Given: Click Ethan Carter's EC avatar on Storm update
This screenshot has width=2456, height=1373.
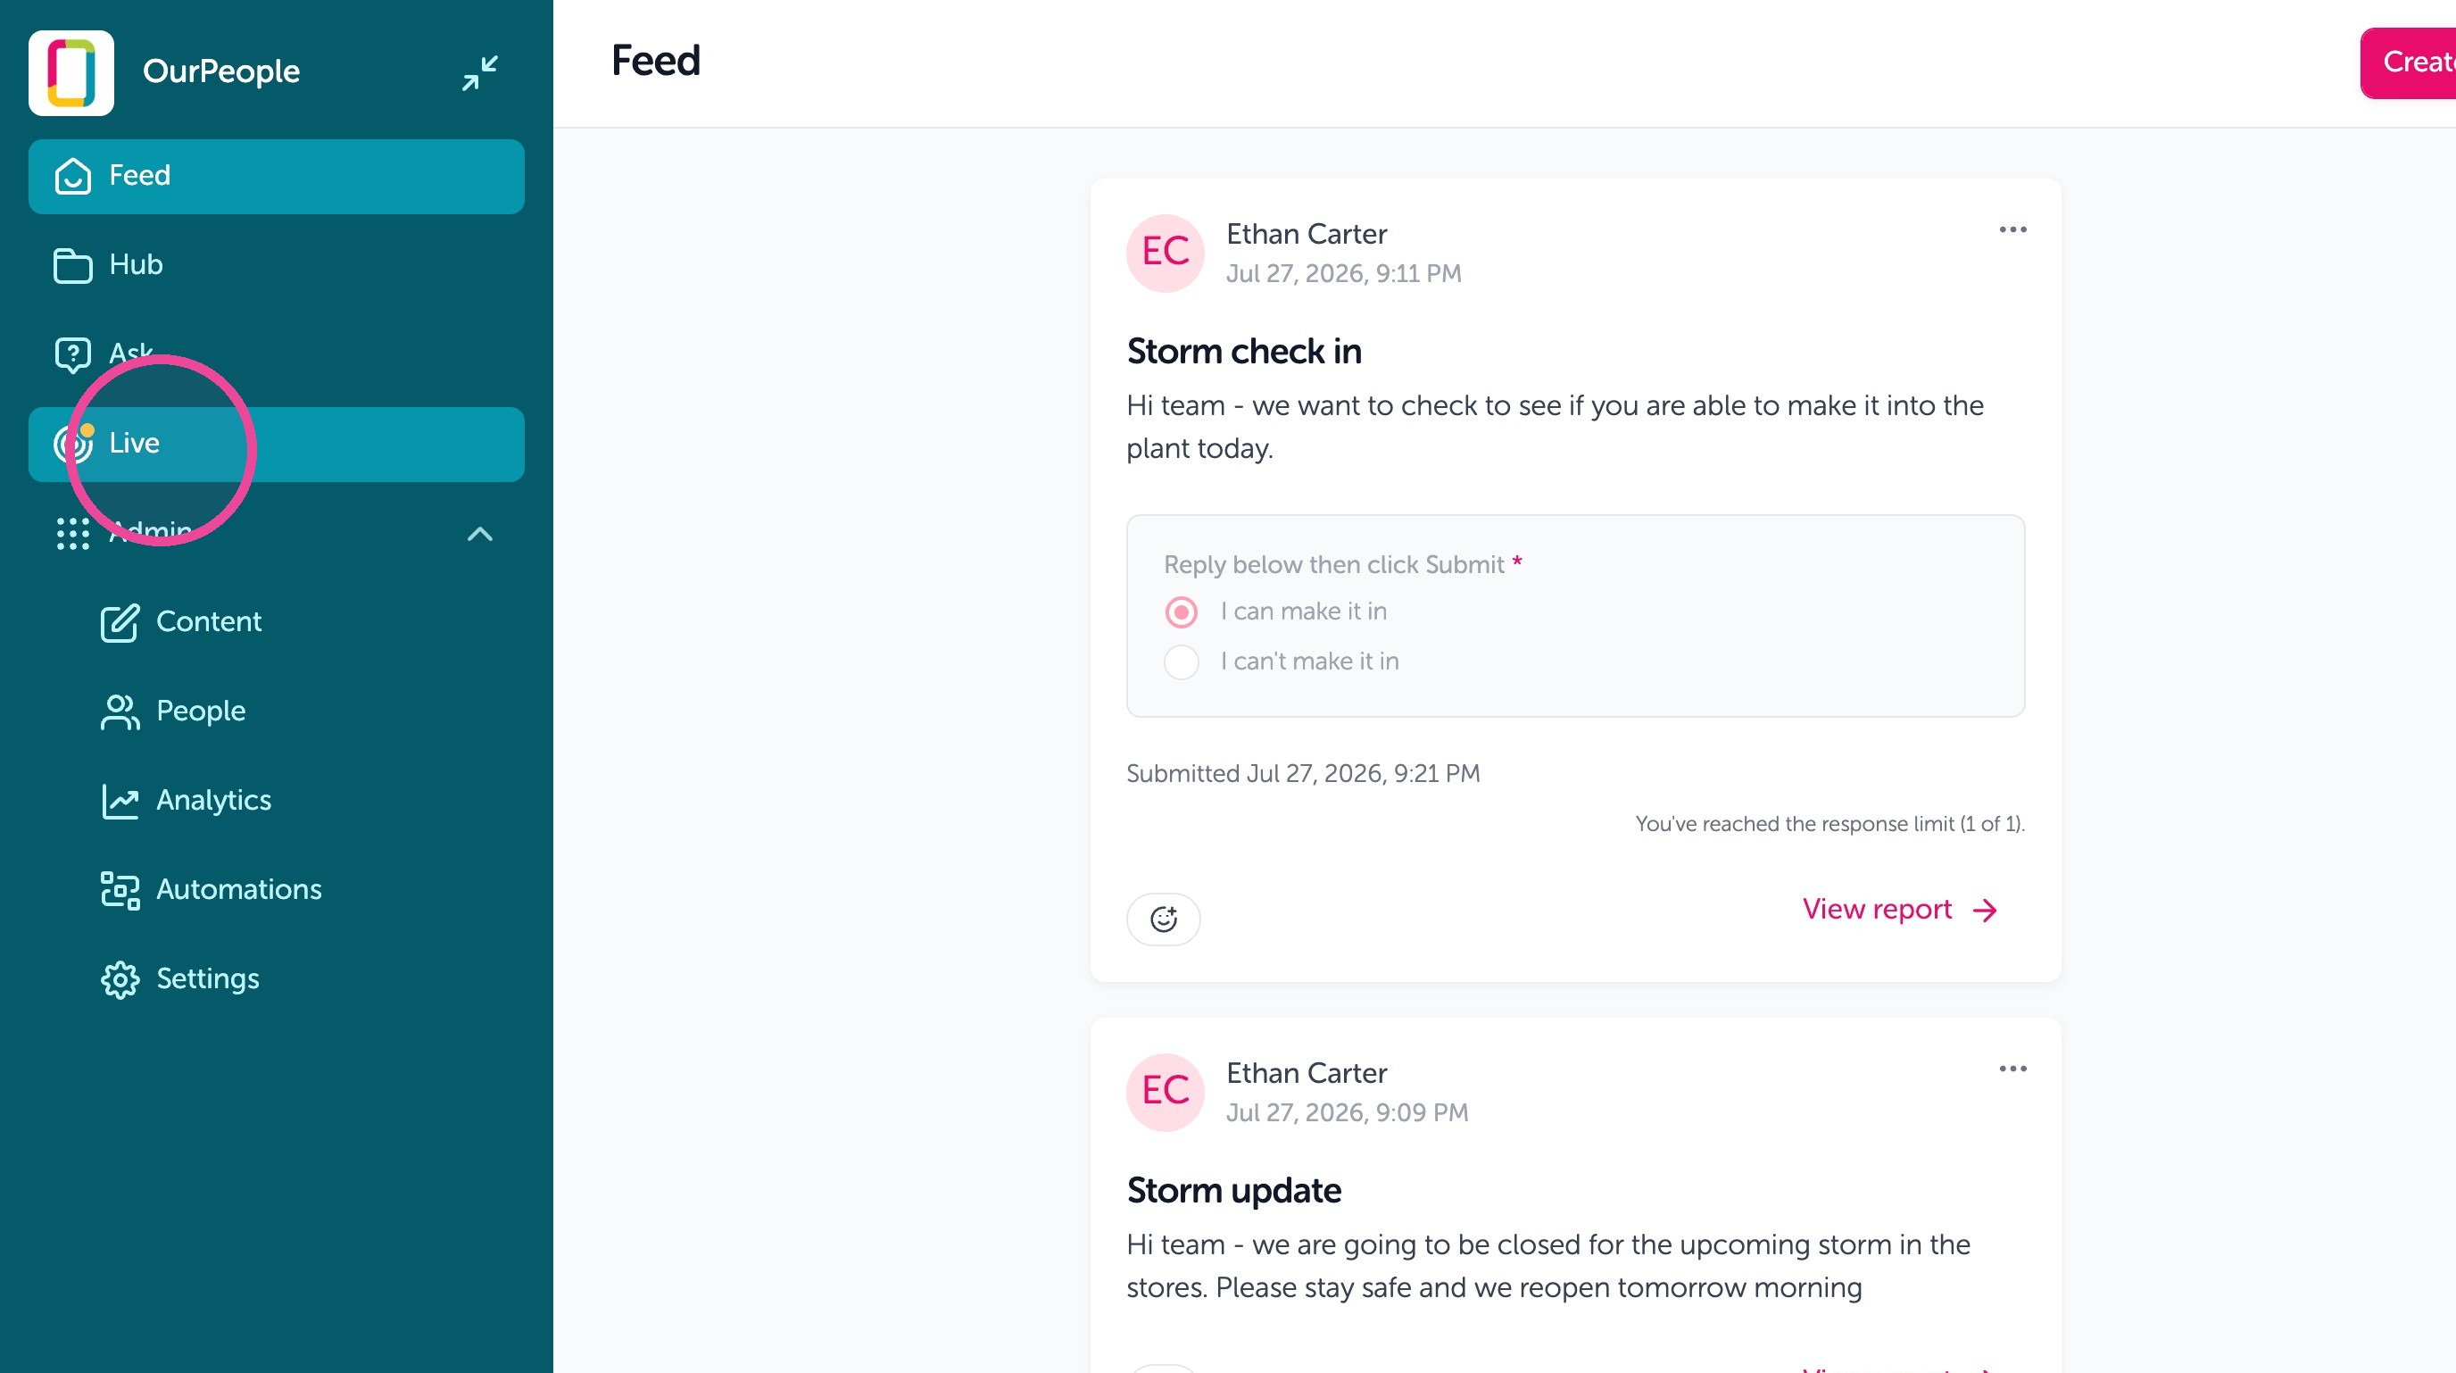Looking at the screenshot, I should (x=1165, y=1092).
